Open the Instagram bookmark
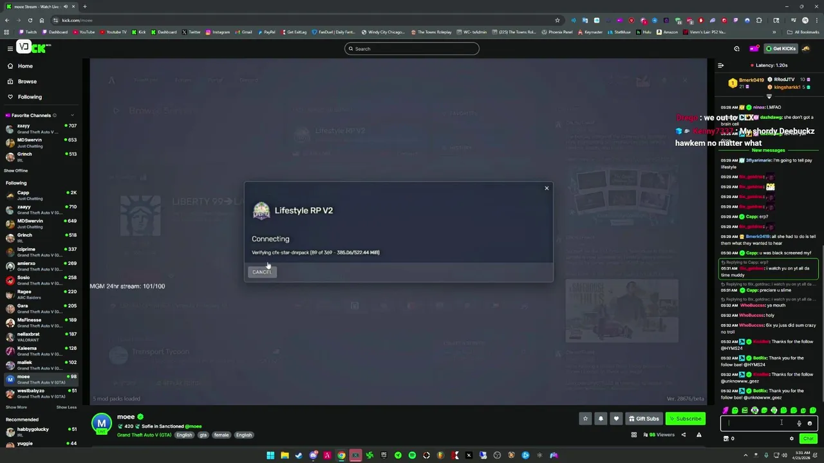 tap(218, 32)
